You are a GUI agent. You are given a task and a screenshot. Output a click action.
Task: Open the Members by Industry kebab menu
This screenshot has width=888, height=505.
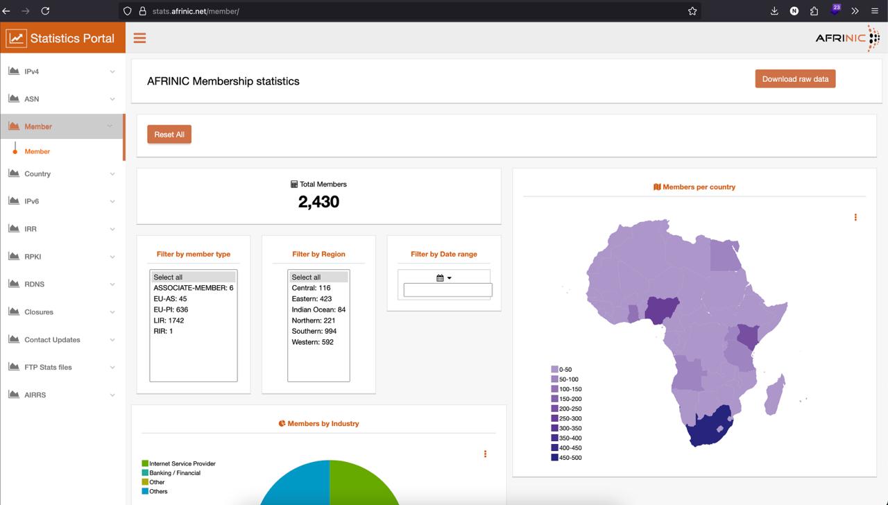pyautogui.click(x=485, y=454)
